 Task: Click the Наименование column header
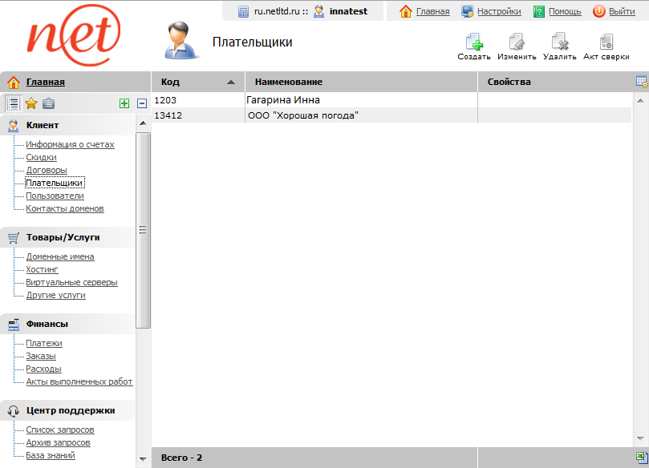[289, 82]
